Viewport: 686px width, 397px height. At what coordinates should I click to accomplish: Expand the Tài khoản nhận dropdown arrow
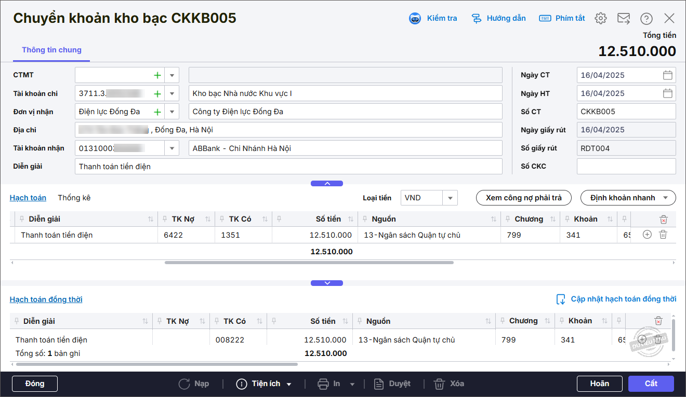click(x=172, y=148)
